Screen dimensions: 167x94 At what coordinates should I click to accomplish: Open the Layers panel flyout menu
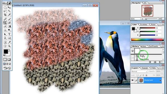163,68
